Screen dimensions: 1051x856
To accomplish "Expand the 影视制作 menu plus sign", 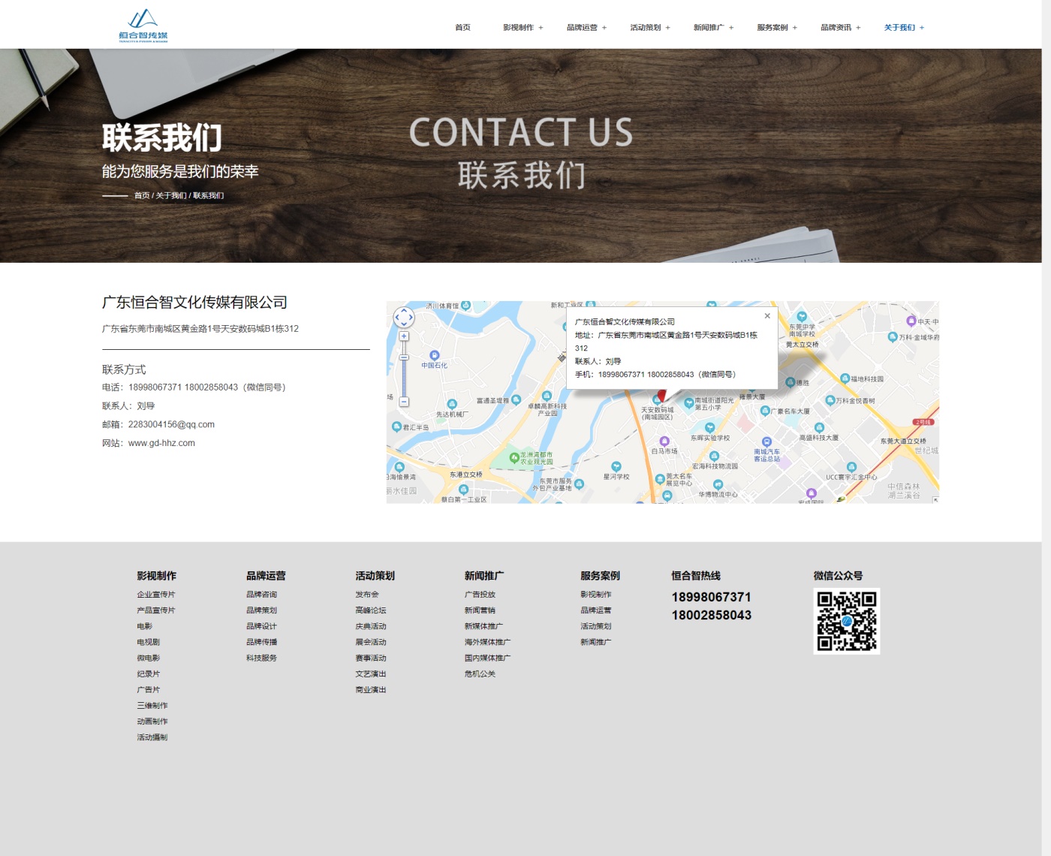I will [541, 28].
